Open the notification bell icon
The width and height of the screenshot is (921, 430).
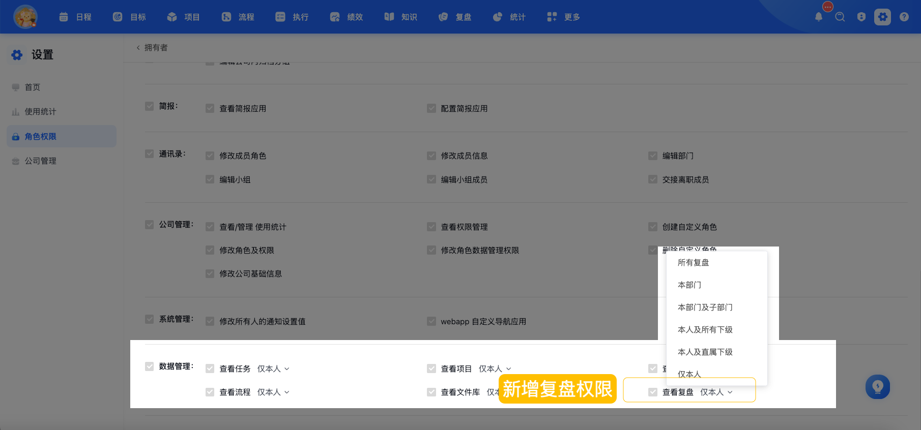(x=818, y=17)
